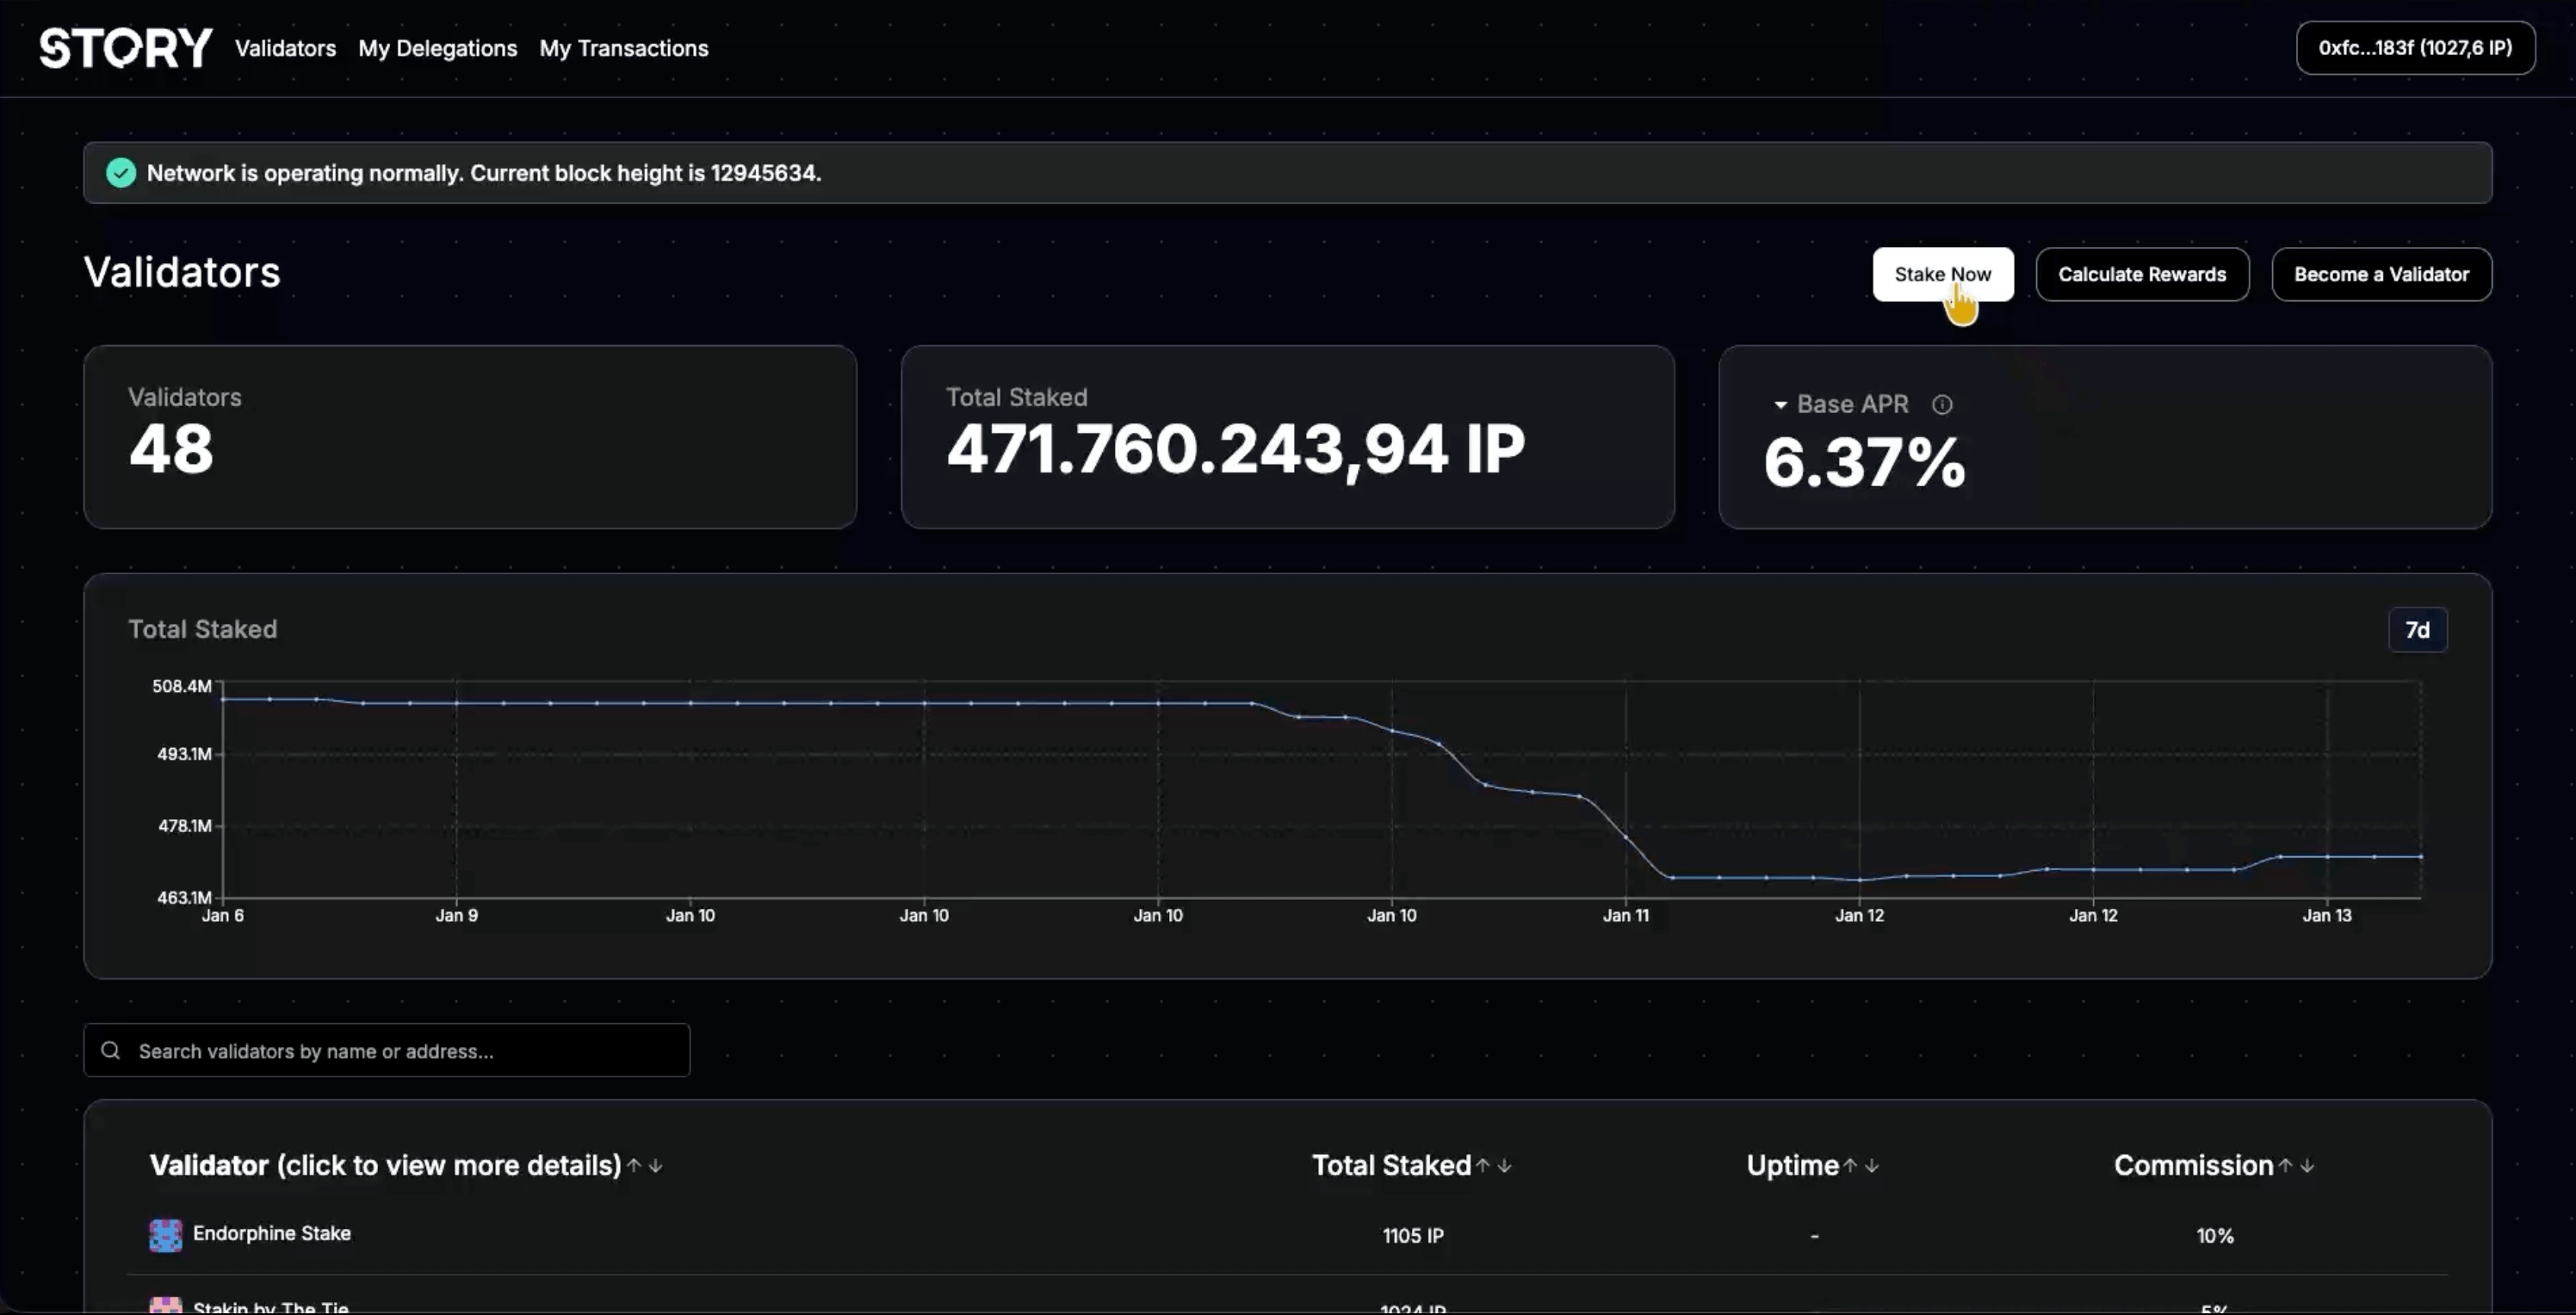Click Become a Validator
Screen dimensions: 2576x1315
2381,274
